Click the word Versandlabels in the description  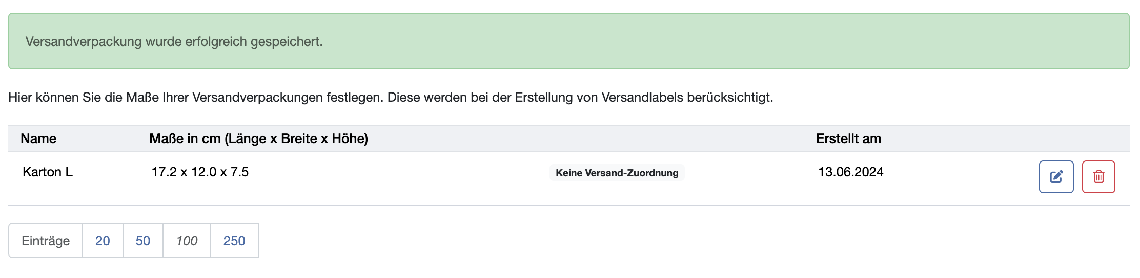coord(642,97)
